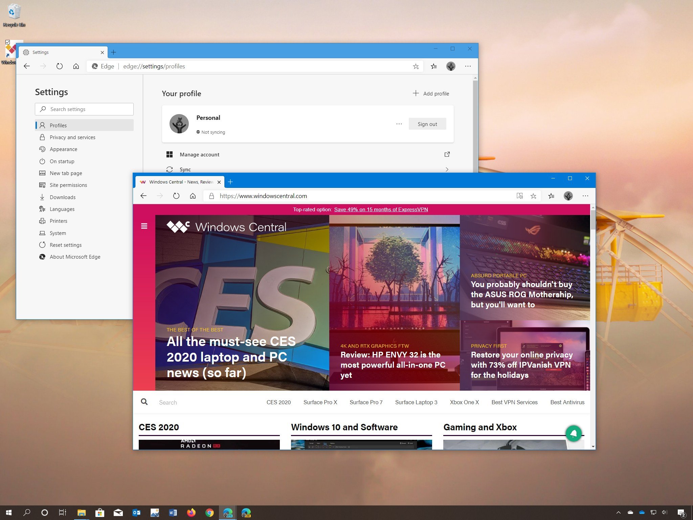The image size is (693, 520).
Task: Click the Recycle Bin icon on desktop
Action: (x=14, y=11)
